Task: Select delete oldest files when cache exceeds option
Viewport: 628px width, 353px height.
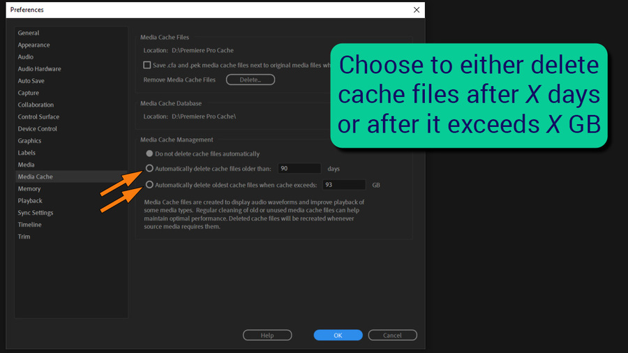Action: point(149,184)
